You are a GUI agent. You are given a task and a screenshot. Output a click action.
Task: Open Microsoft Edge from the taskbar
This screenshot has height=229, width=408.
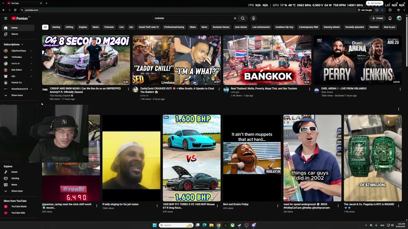pos(204,225)
